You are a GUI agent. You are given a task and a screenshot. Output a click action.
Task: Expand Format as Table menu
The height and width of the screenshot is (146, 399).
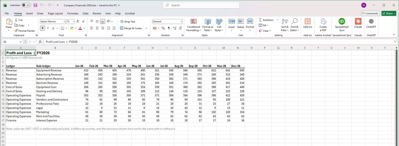[x=208, y=25]
